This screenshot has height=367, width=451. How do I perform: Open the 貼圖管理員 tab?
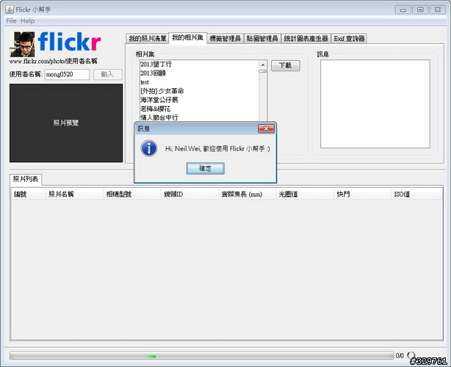pos(262,38)
